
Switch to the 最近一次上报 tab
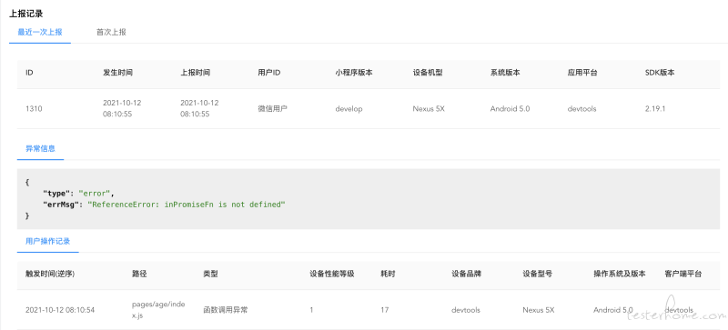40,33
